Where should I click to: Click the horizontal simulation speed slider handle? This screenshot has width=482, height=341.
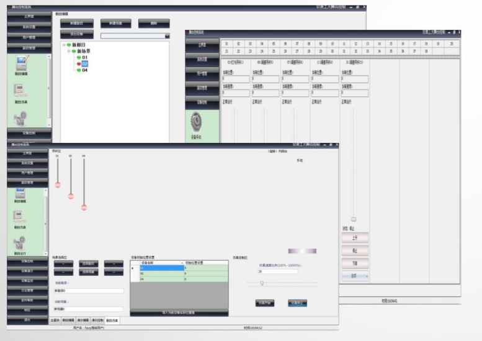click(262, 283)
